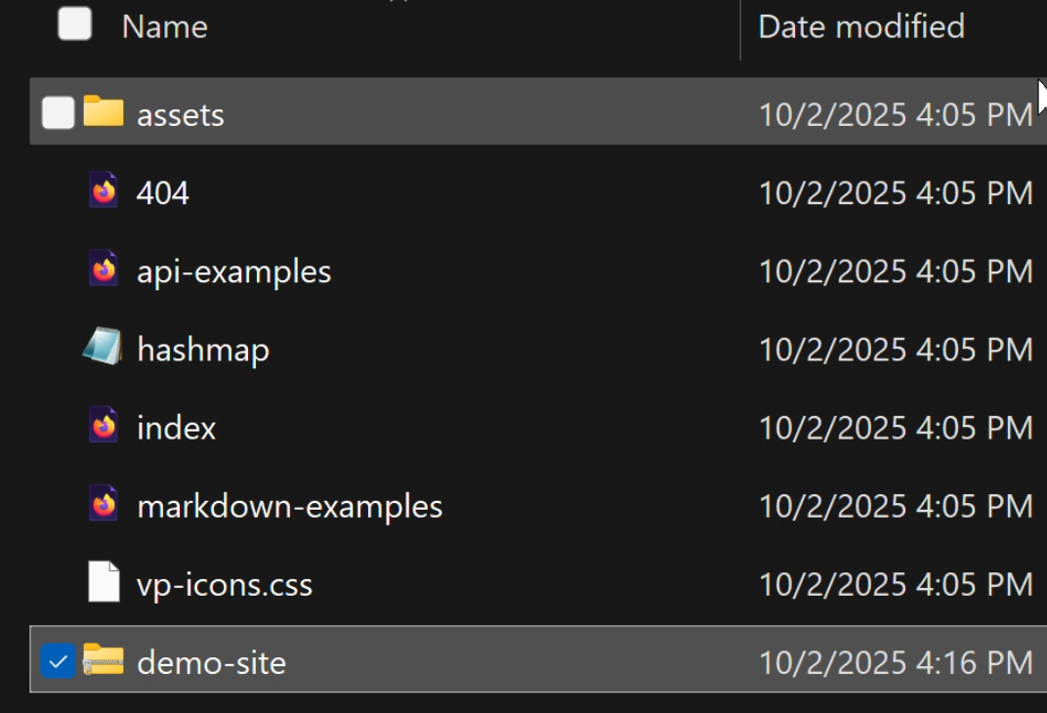Select the markdown-examples file name

pyautogui.click(x=290, y=506)
